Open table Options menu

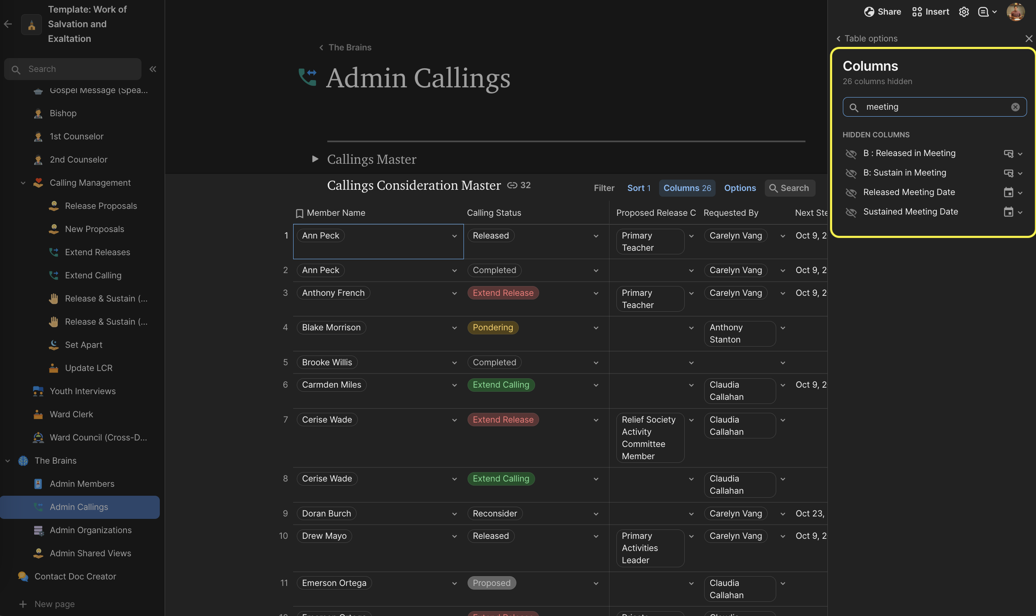coord(740,188)
